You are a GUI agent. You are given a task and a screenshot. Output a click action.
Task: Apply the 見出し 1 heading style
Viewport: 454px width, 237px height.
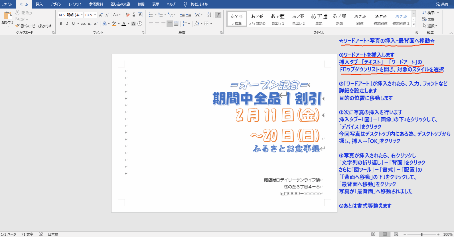(277, 19)
